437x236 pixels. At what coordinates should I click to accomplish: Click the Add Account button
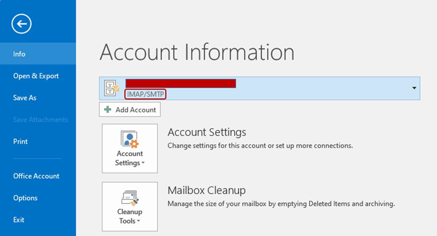pos(130,109)
